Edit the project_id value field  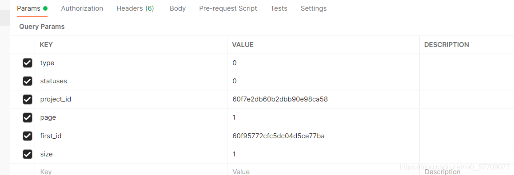pos(323,99)
